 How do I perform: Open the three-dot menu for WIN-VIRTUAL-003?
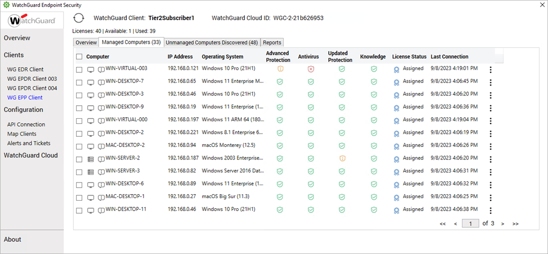(491, 69)
